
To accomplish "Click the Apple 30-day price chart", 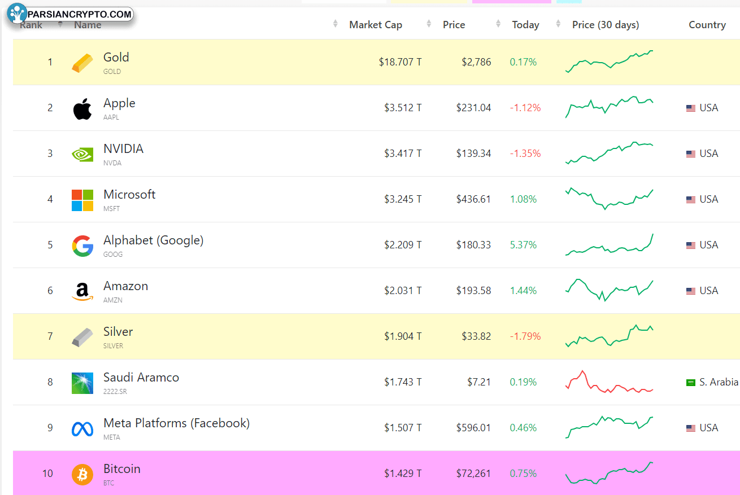I will pos(609,107).
